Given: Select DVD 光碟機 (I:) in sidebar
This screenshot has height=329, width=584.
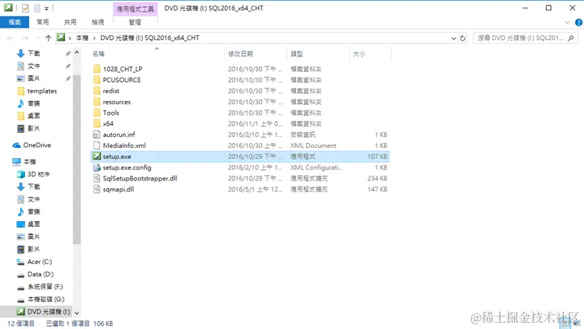Looking at the screenshot, I should (43, 312).
